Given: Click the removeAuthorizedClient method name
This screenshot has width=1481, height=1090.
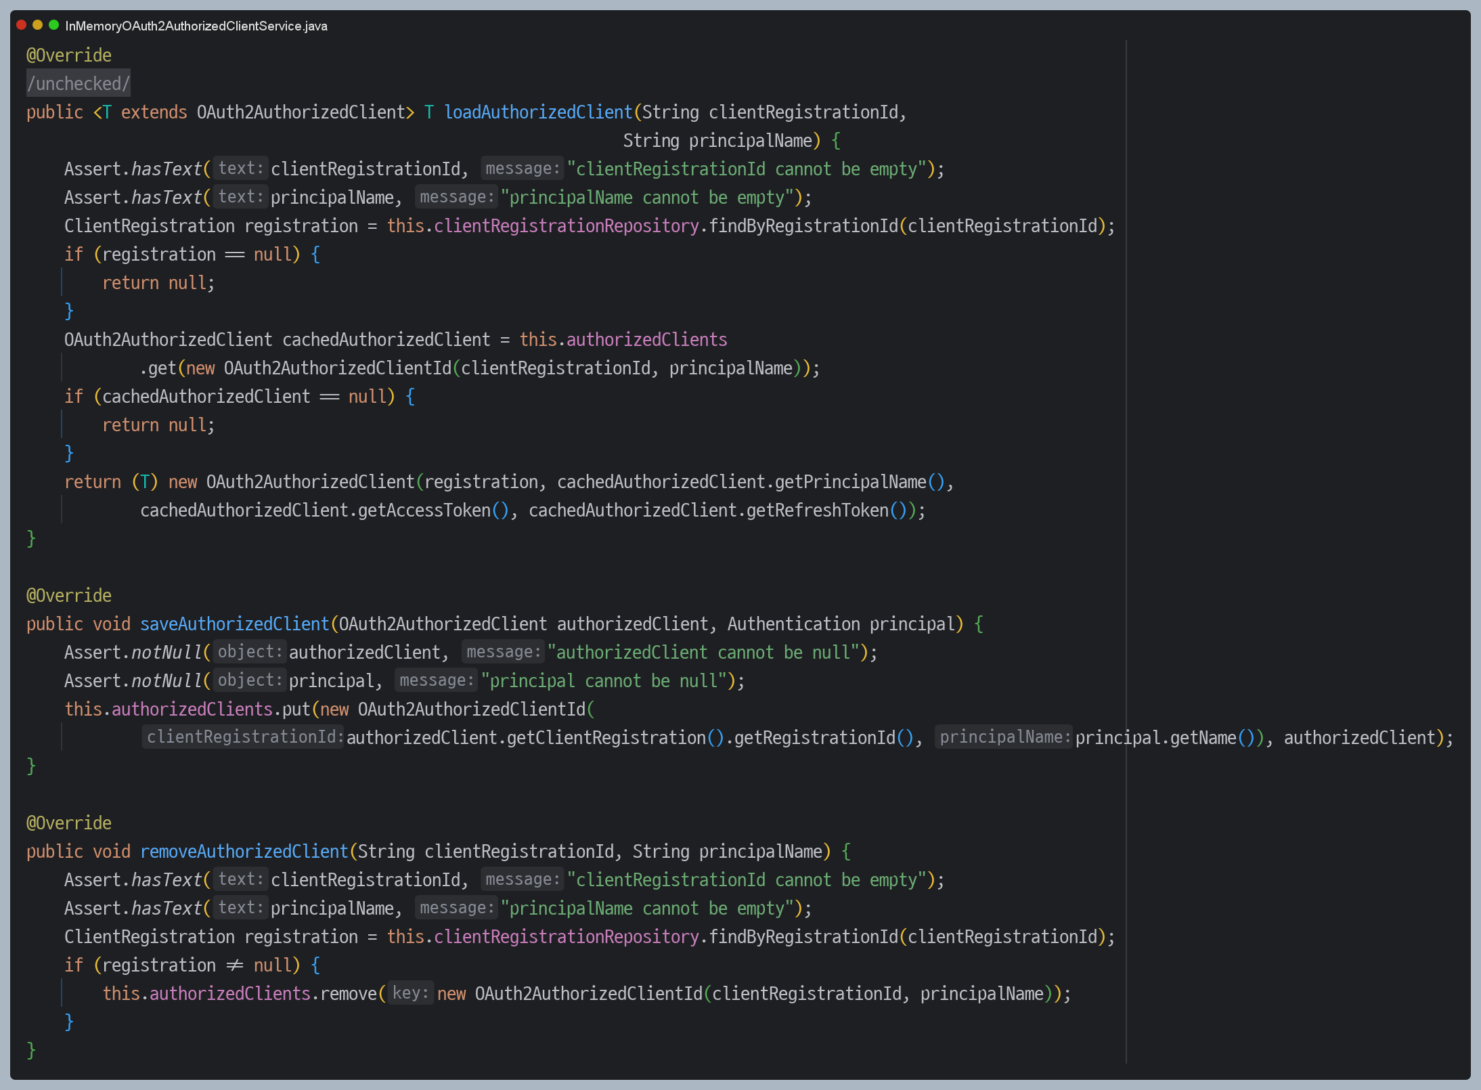Looking at the screenshot, I should 244,852.
